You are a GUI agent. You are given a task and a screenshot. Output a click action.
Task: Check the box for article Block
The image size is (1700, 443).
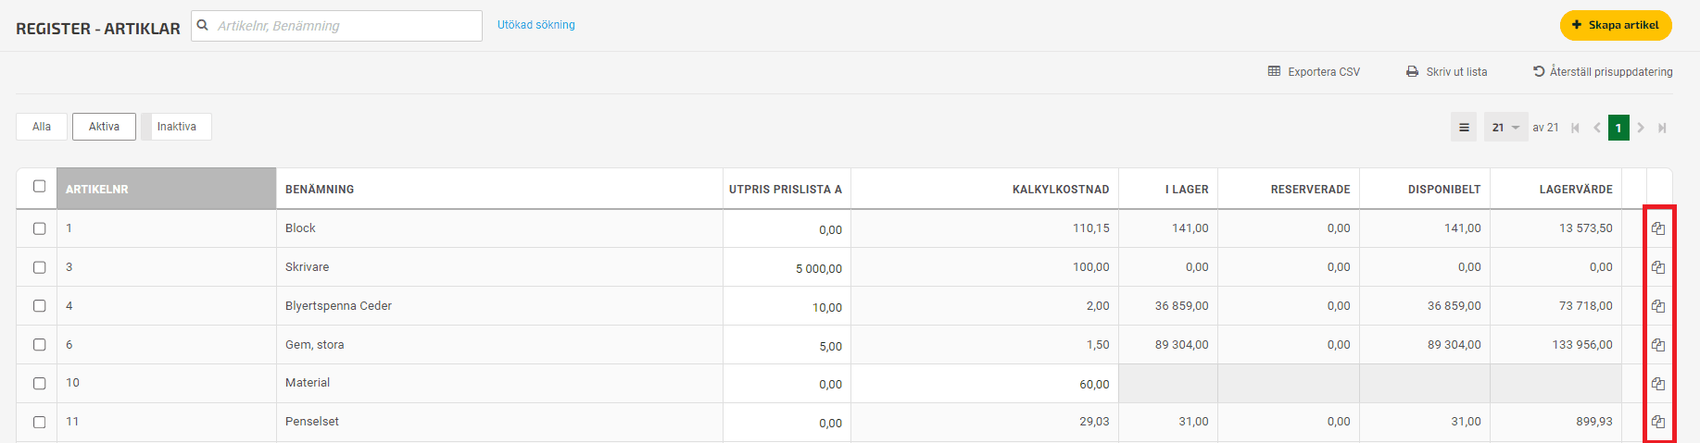(39, 228)
